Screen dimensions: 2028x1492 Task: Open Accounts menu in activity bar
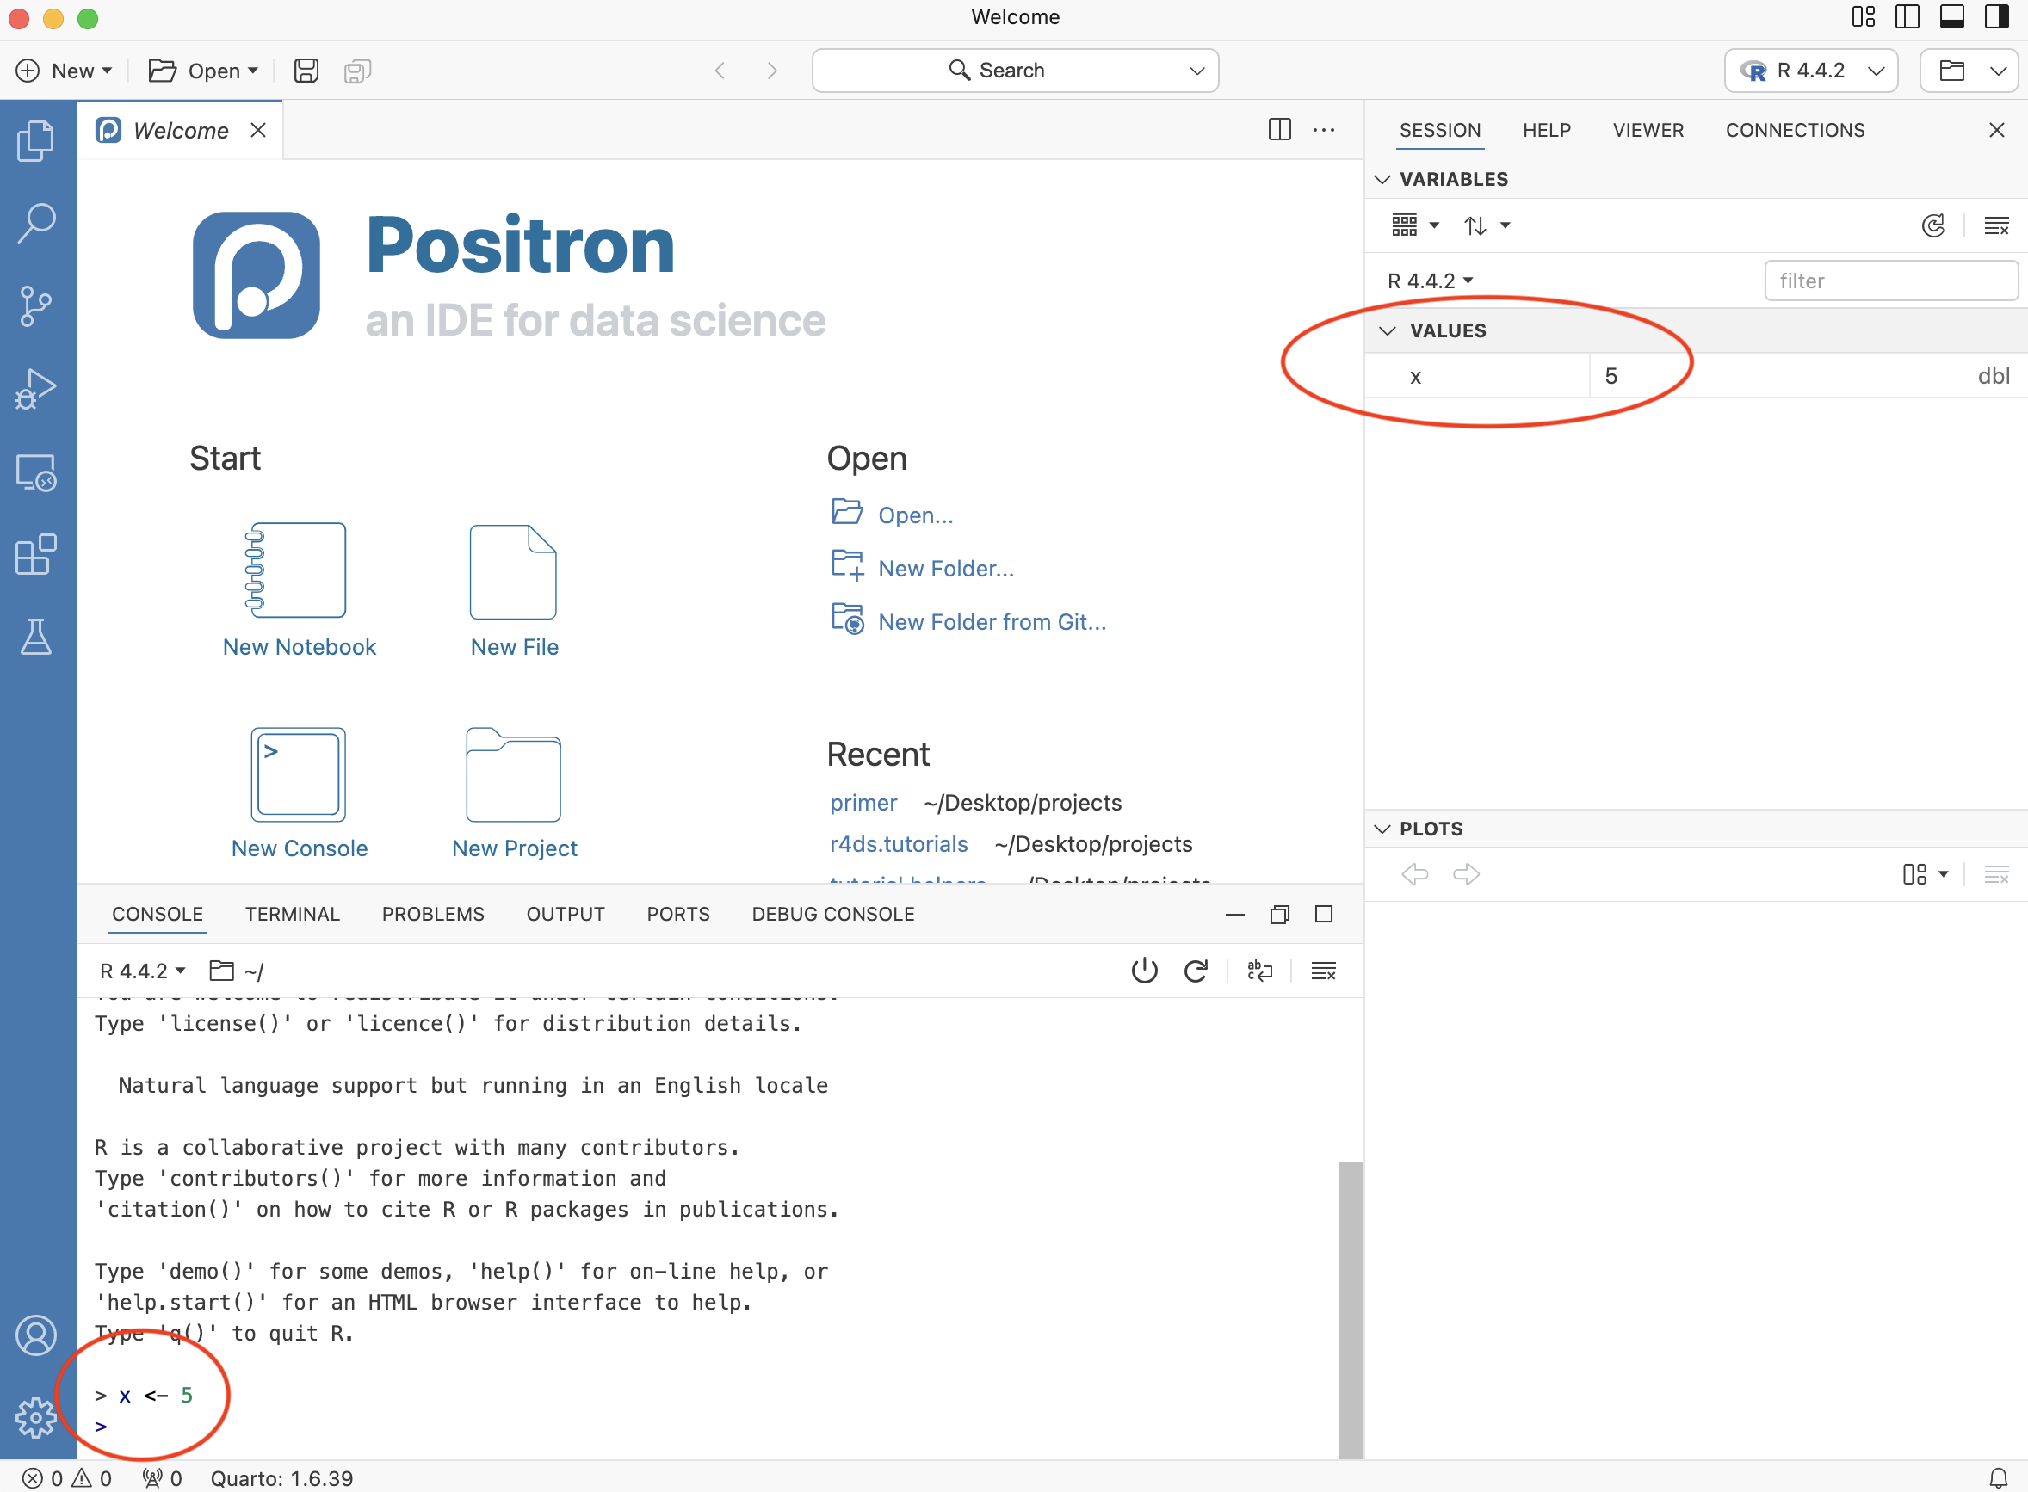coord(36,1335)
